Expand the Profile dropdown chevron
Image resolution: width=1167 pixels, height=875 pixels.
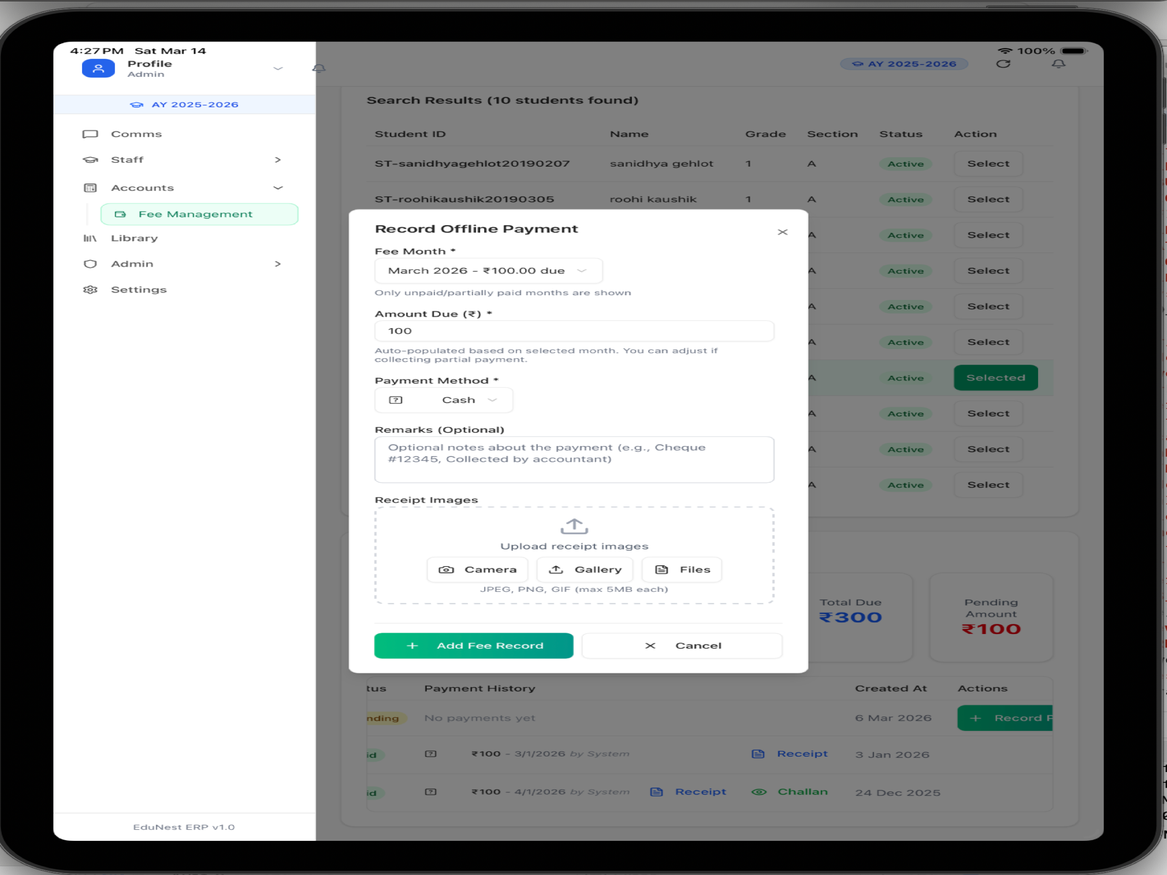click(278, 69)
